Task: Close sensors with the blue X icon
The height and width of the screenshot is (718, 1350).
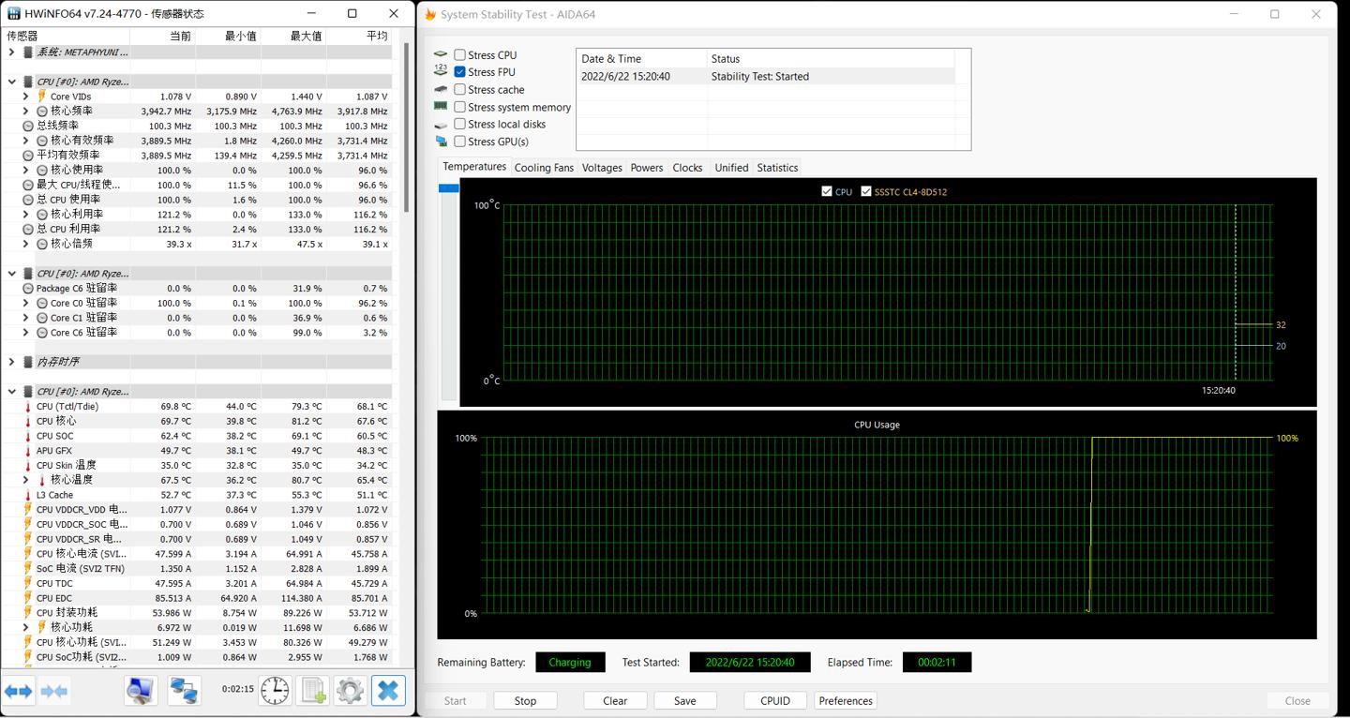Action: click(x=388, y=691)
